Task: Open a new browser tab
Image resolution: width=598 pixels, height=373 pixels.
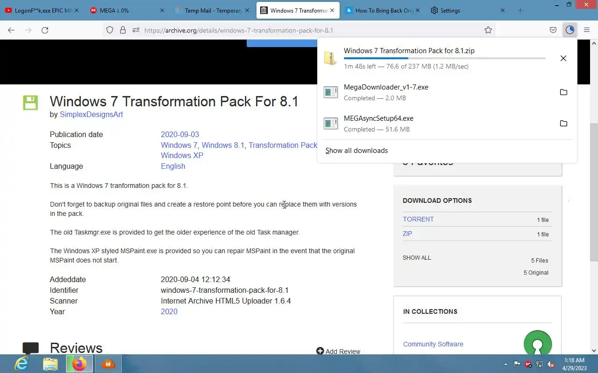Action: click(520, 10)
